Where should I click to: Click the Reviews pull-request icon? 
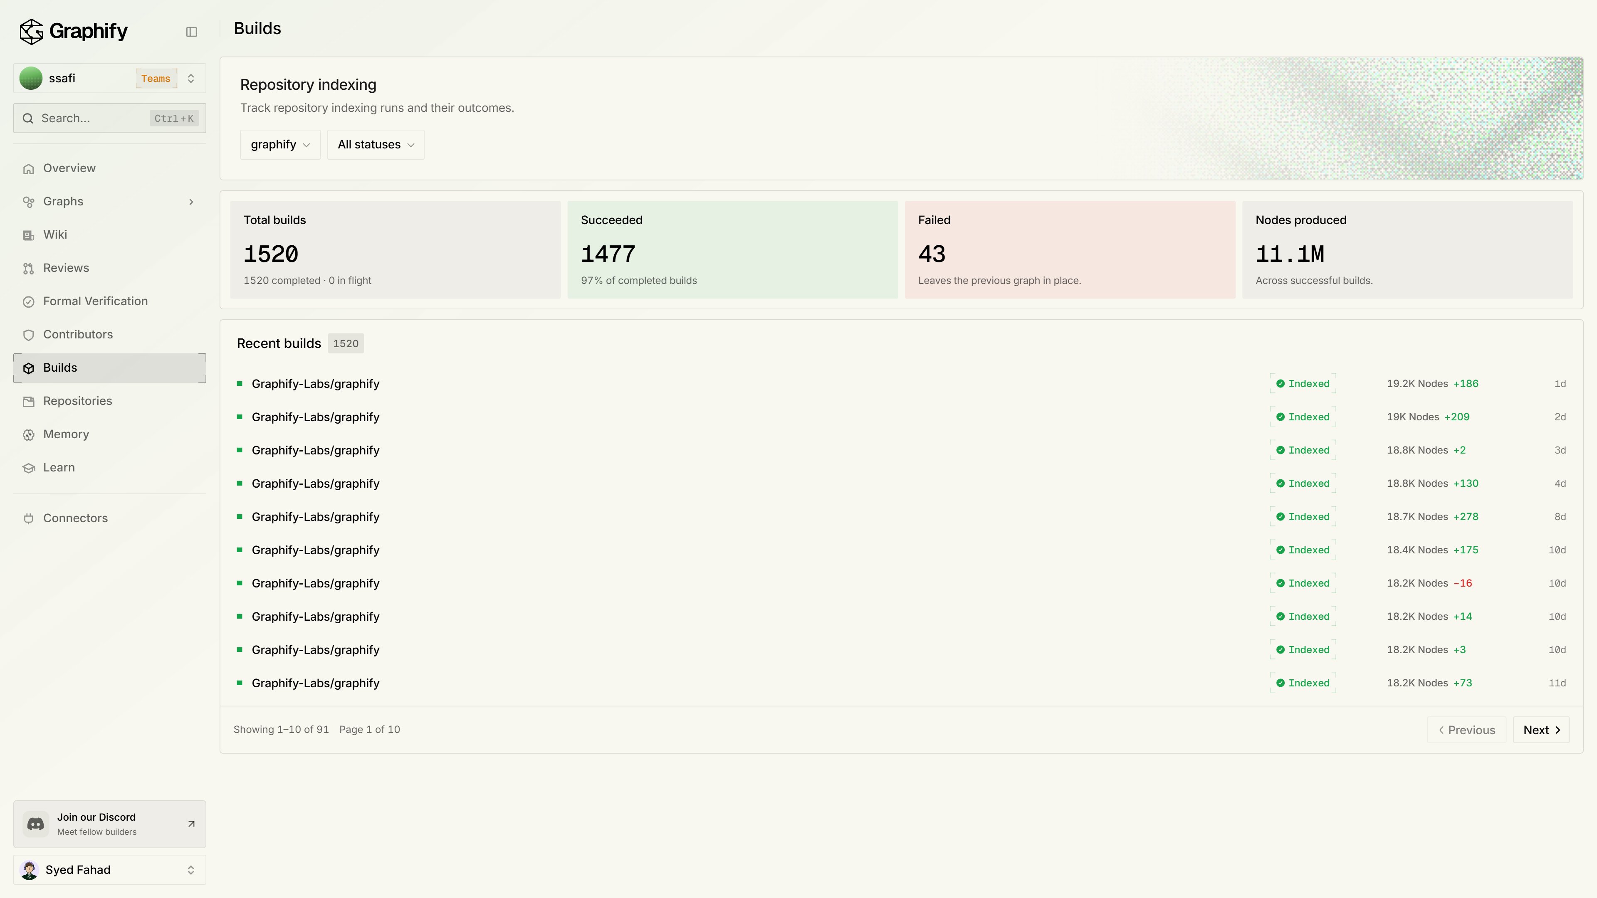[29, 268]
